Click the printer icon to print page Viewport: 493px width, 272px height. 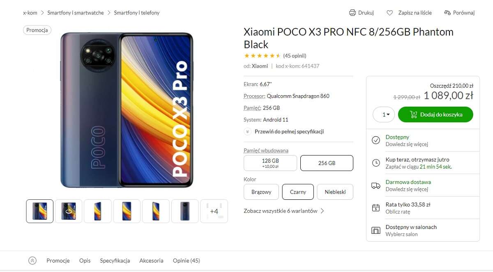[352, 13]
